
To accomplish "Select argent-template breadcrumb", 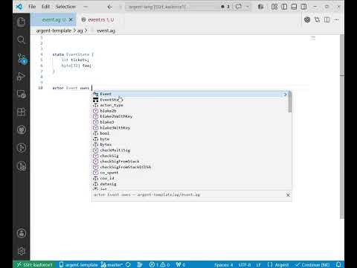I will pos(54,31).
